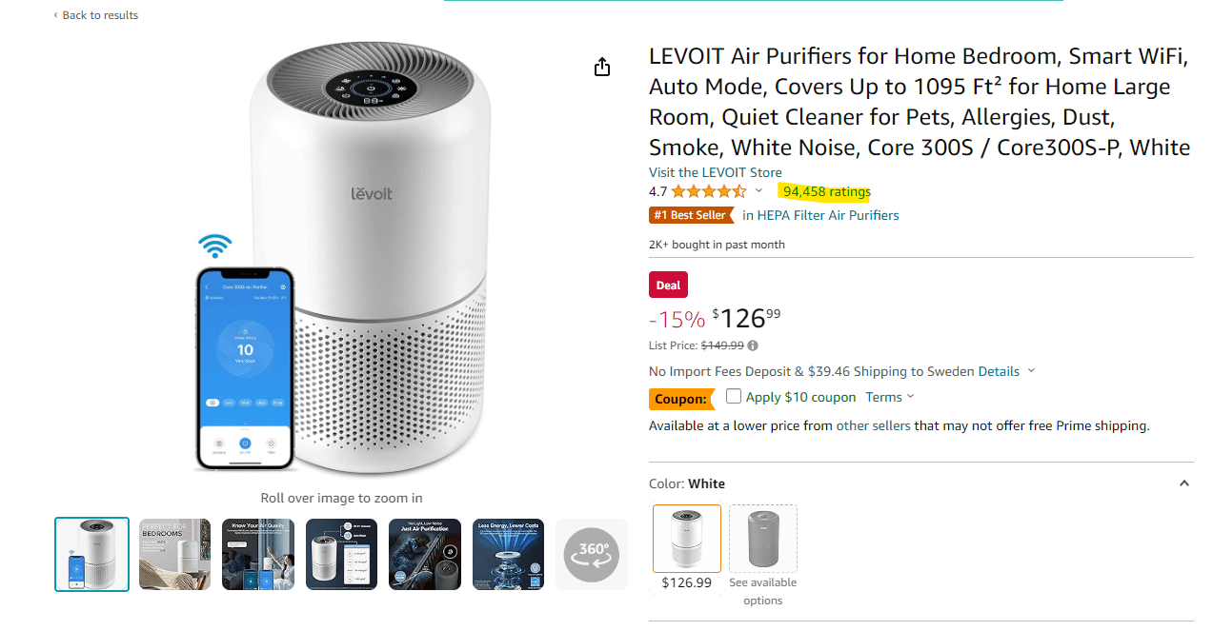Image resolution: width=1213 pixels, height=631 pixels.
Task: Click the red Deal badge
Action: [x=668, y=285]
